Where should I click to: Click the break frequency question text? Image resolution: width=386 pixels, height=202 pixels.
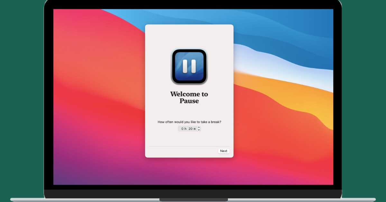coord(189,122)
